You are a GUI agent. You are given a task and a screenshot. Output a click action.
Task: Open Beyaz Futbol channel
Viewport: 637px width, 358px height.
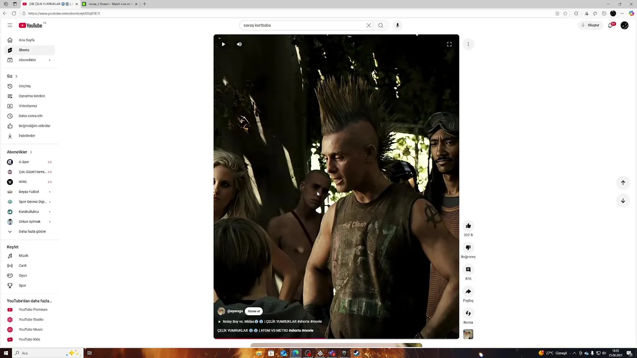click(x=29, y=192)
